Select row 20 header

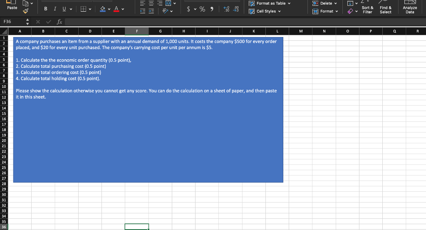pyautogui.click(x=4, y=141)
